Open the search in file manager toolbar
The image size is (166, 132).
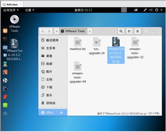(121, 31)
